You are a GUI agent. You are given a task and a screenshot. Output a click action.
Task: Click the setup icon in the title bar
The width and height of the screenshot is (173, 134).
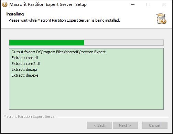point(4,4)
